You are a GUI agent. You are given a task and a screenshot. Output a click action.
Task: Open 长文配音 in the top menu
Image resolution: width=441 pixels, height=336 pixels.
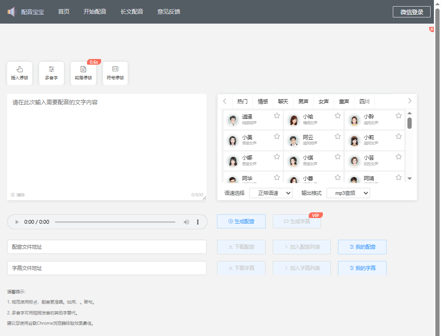(132, 12)
